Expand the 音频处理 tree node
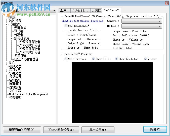 (7, 70)
